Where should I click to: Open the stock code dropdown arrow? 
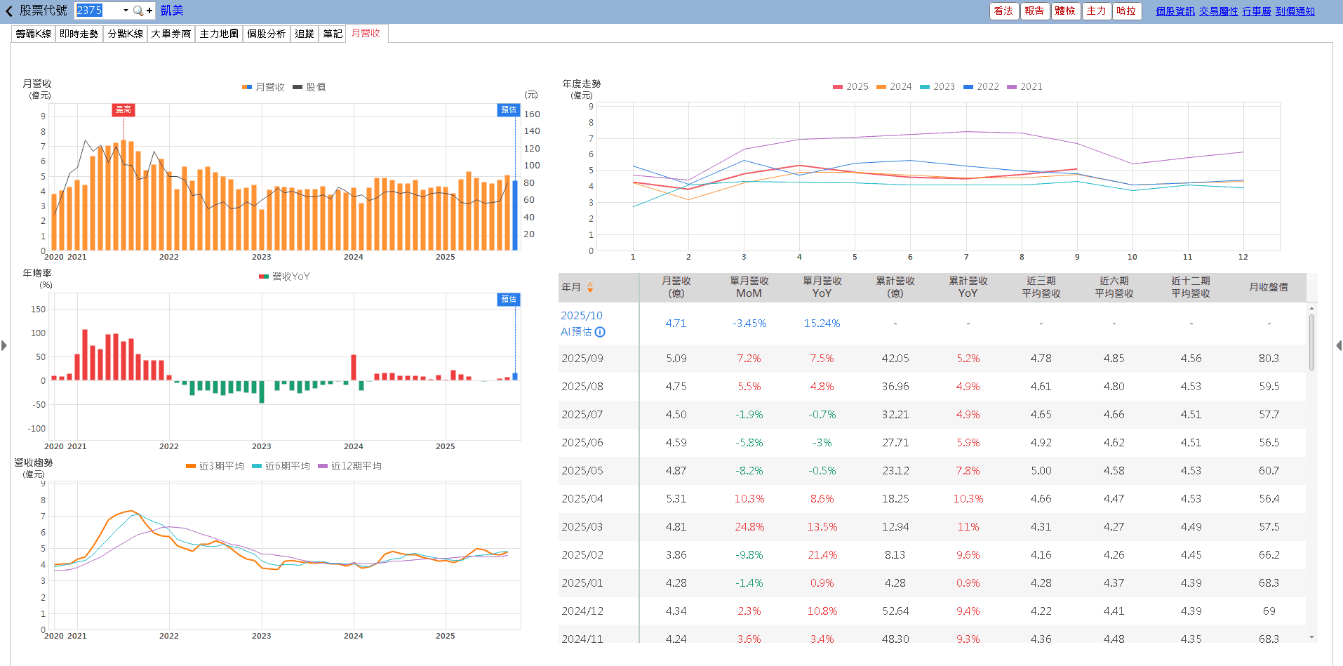click(126, 11)
